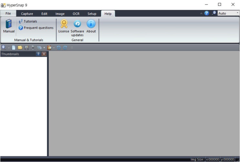Pin the Thumbnails panel

(x=38, y=54)
